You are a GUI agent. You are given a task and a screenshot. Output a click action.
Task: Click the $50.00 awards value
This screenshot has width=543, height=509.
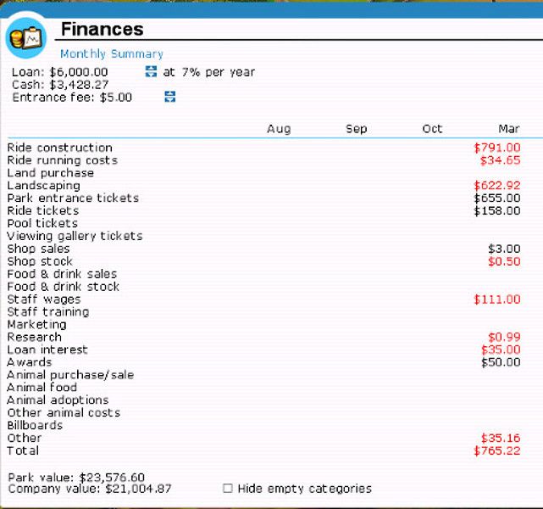pyautogui.click(x=501, y=362)
